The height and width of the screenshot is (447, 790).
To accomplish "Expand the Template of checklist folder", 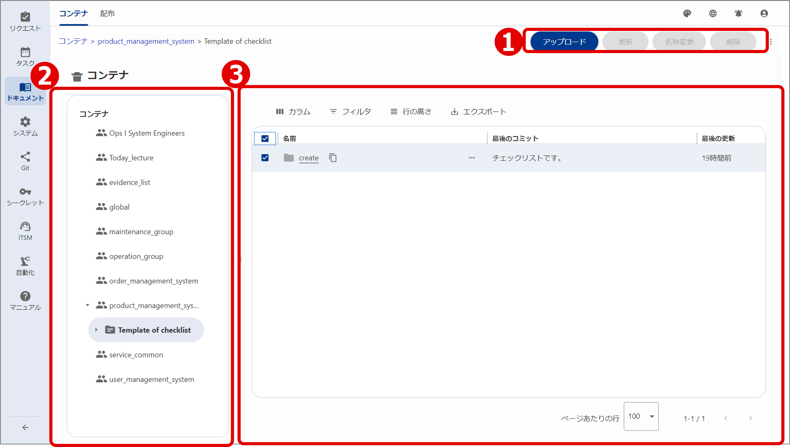I will tap(96, 330).
